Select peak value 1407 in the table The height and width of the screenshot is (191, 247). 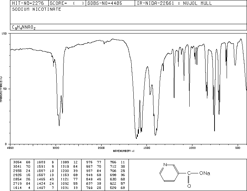click(x=41, y=188)
